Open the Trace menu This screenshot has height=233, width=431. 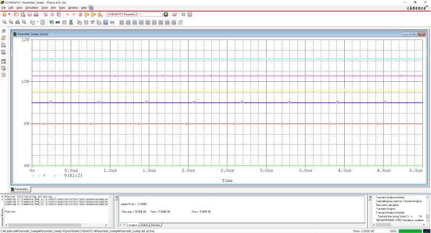[45, 8]
